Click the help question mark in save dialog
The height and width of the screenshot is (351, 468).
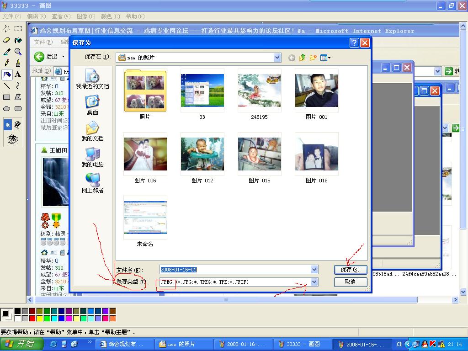coord(354,43)
